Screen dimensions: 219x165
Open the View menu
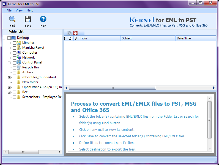pos(19,10)
